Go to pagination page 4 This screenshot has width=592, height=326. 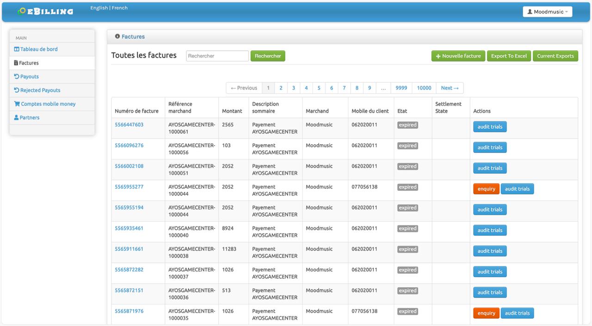click(x=306, y=88)
